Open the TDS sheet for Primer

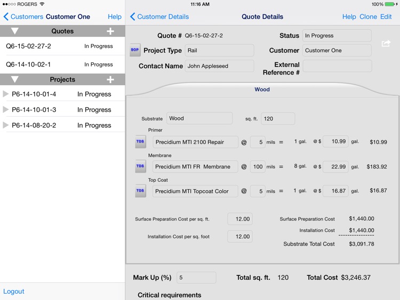tap(140, 142)
